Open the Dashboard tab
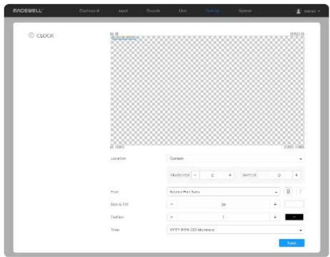This screenshot has width=330, height=257. (x=89, y=11)
